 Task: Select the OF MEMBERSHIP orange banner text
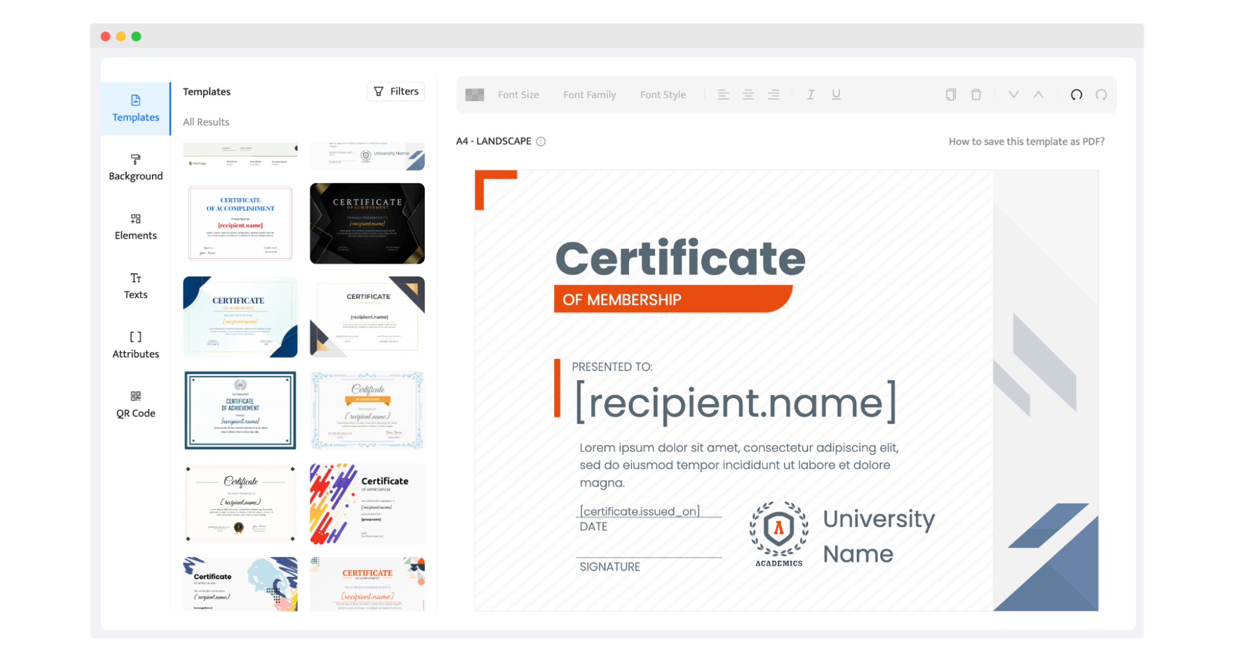622,300
